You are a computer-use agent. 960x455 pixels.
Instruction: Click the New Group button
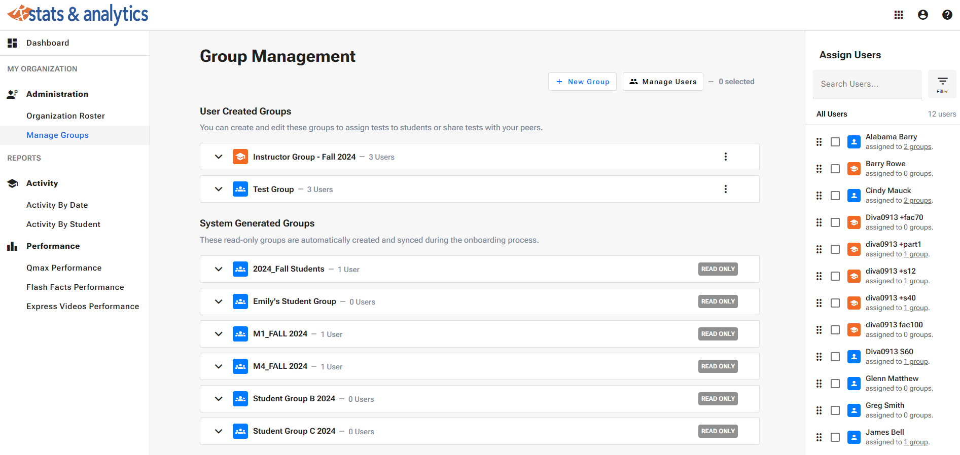pos(582,82)
